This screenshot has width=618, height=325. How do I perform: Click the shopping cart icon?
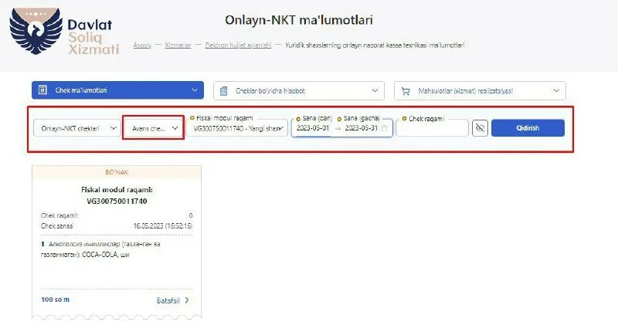coord(405,91)
